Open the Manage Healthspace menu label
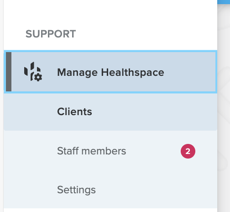The image size is (230, 212). [x=110, y=72]
